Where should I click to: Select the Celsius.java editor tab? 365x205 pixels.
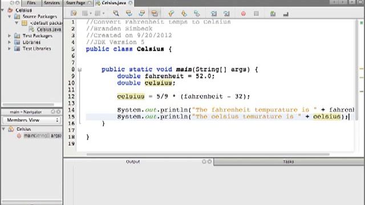(113, 3)
